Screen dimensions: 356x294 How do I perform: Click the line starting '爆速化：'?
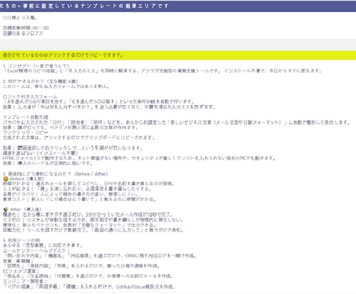point(88,214)
